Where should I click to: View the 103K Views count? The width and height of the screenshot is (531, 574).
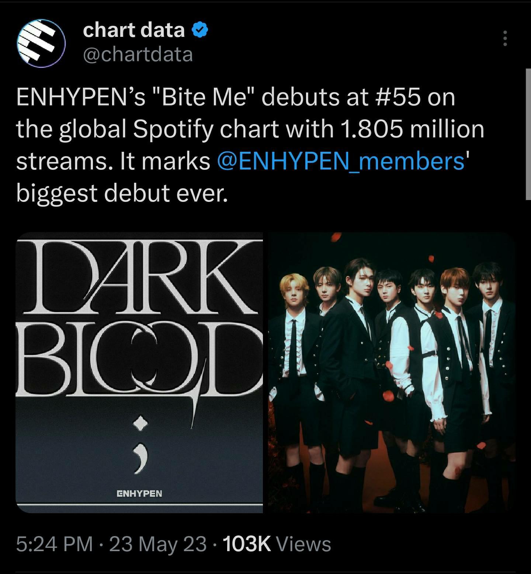point(277,544)
